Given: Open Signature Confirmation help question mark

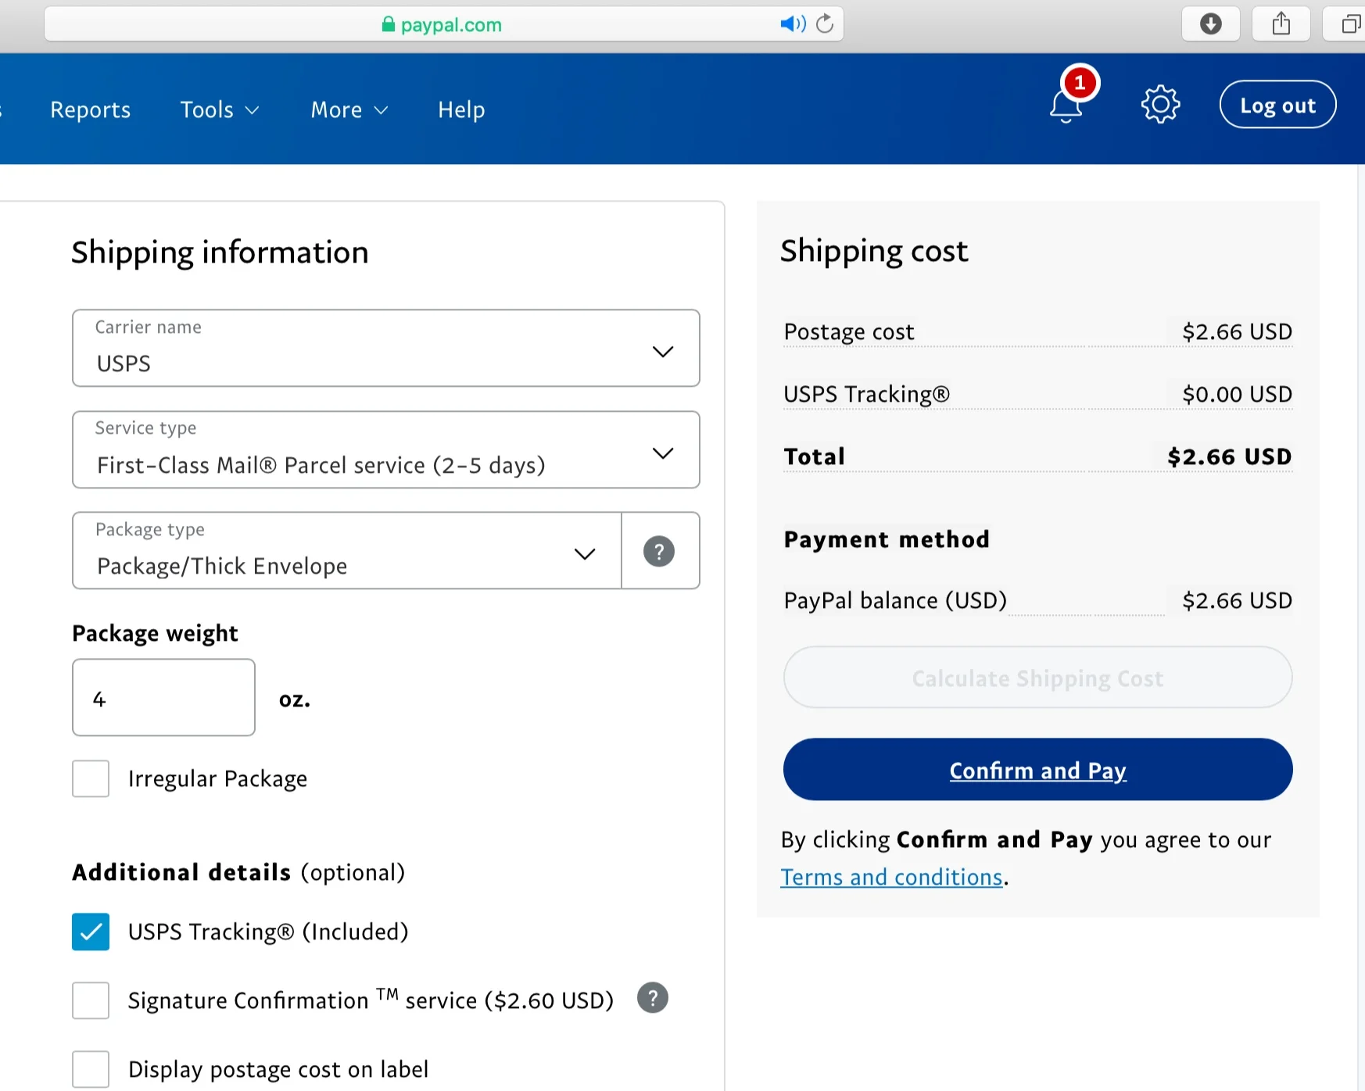Looking at the screenshot, I should pyautogui.click(x=653, y=998).
